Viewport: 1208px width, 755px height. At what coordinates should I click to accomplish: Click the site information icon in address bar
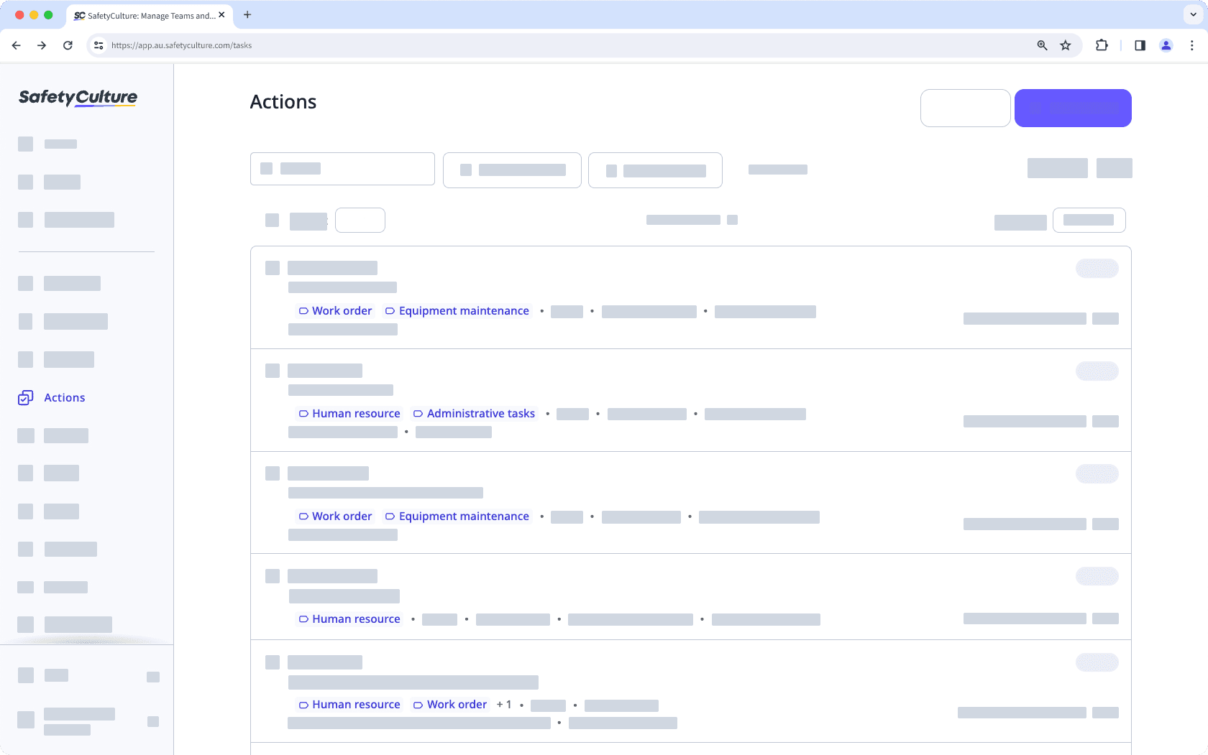tap(98, 45)
